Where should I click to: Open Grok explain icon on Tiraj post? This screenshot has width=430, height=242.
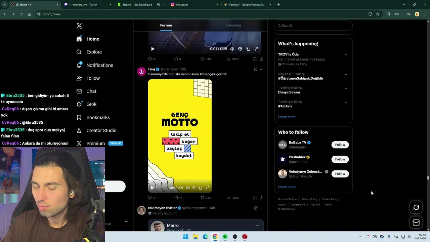256,69
